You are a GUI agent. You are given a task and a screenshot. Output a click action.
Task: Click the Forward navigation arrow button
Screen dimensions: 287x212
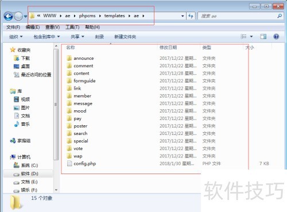pos(18,16)
